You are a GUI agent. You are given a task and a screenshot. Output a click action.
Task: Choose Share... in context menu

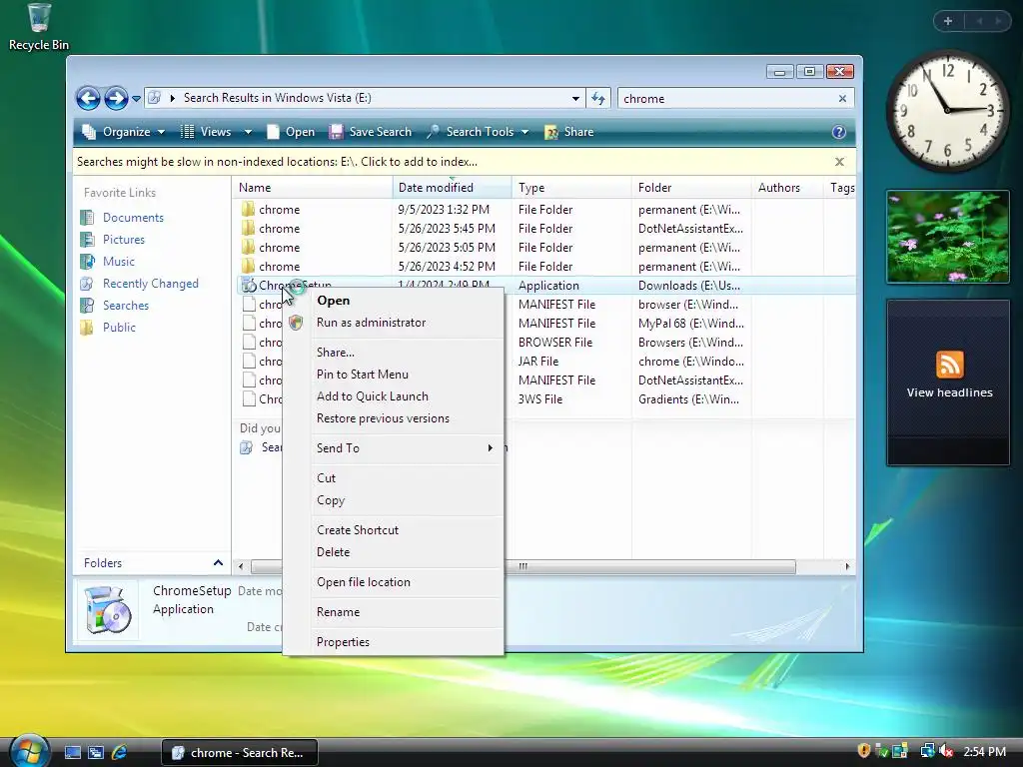coord(394,353)
